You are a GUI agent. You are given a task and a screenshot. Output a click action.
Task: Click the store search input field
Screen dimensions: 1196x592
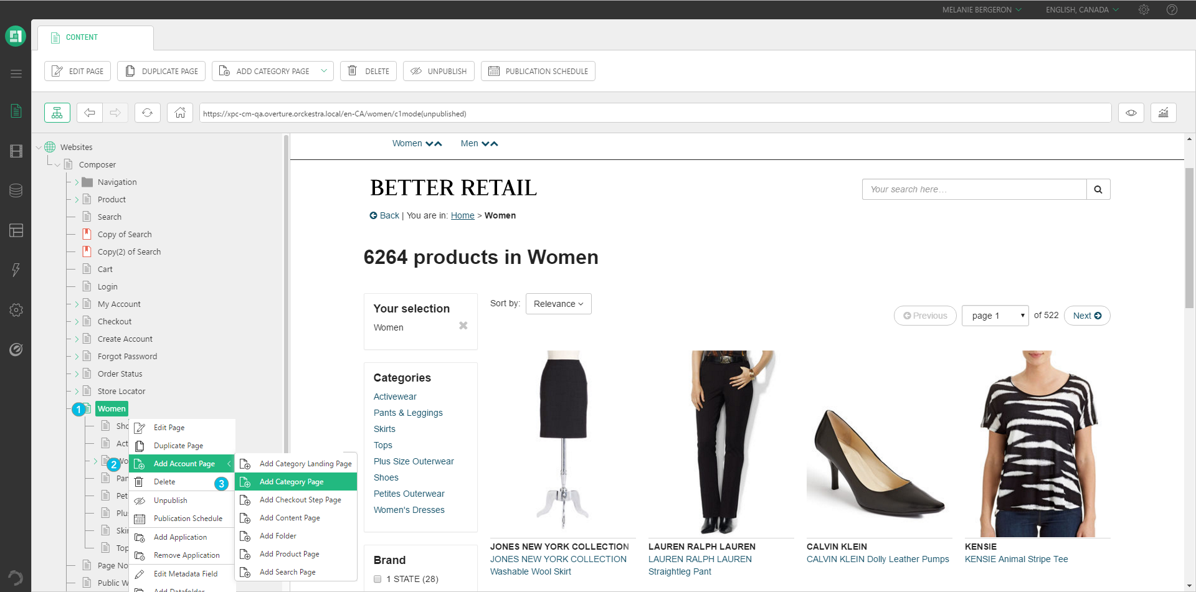tap(974, 189)
